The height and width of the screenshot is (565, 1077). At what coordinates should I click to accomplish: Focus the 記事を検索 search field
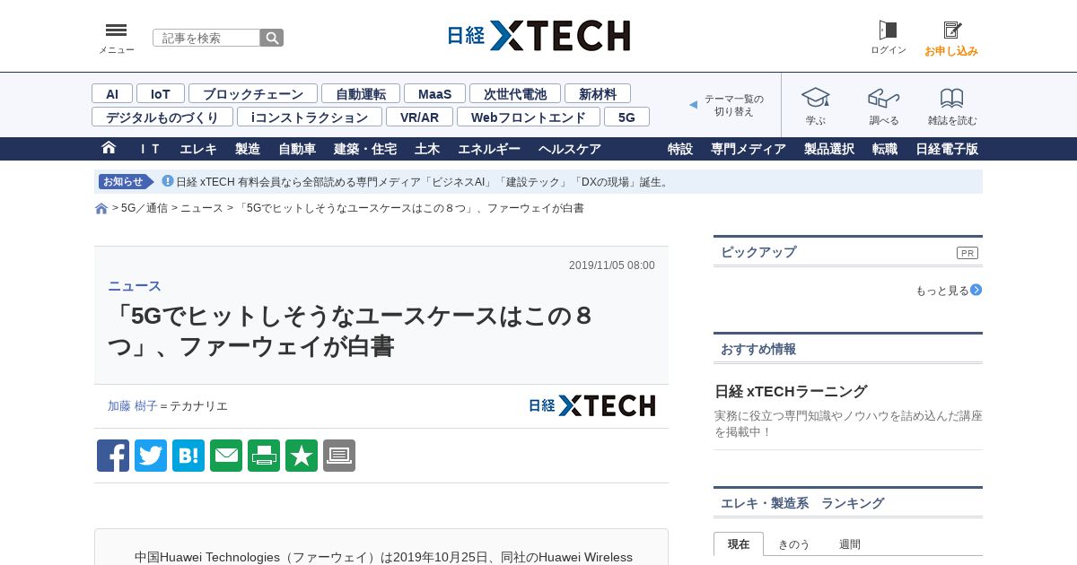(206, 38)
